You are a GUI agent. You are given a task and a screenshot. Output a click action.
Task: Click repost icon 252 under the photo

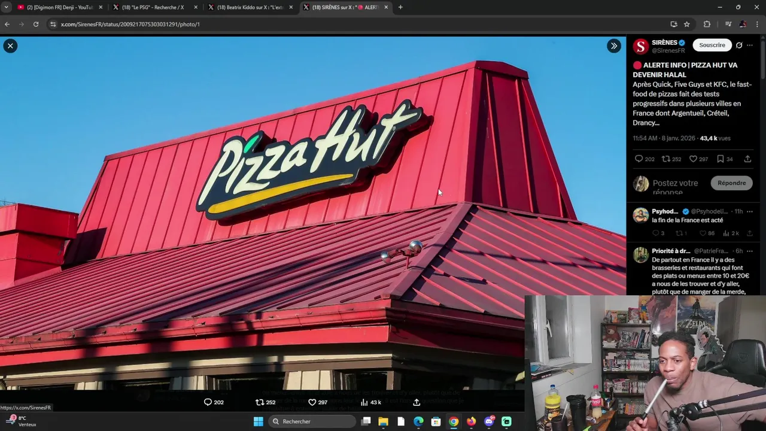pos(265,402)
